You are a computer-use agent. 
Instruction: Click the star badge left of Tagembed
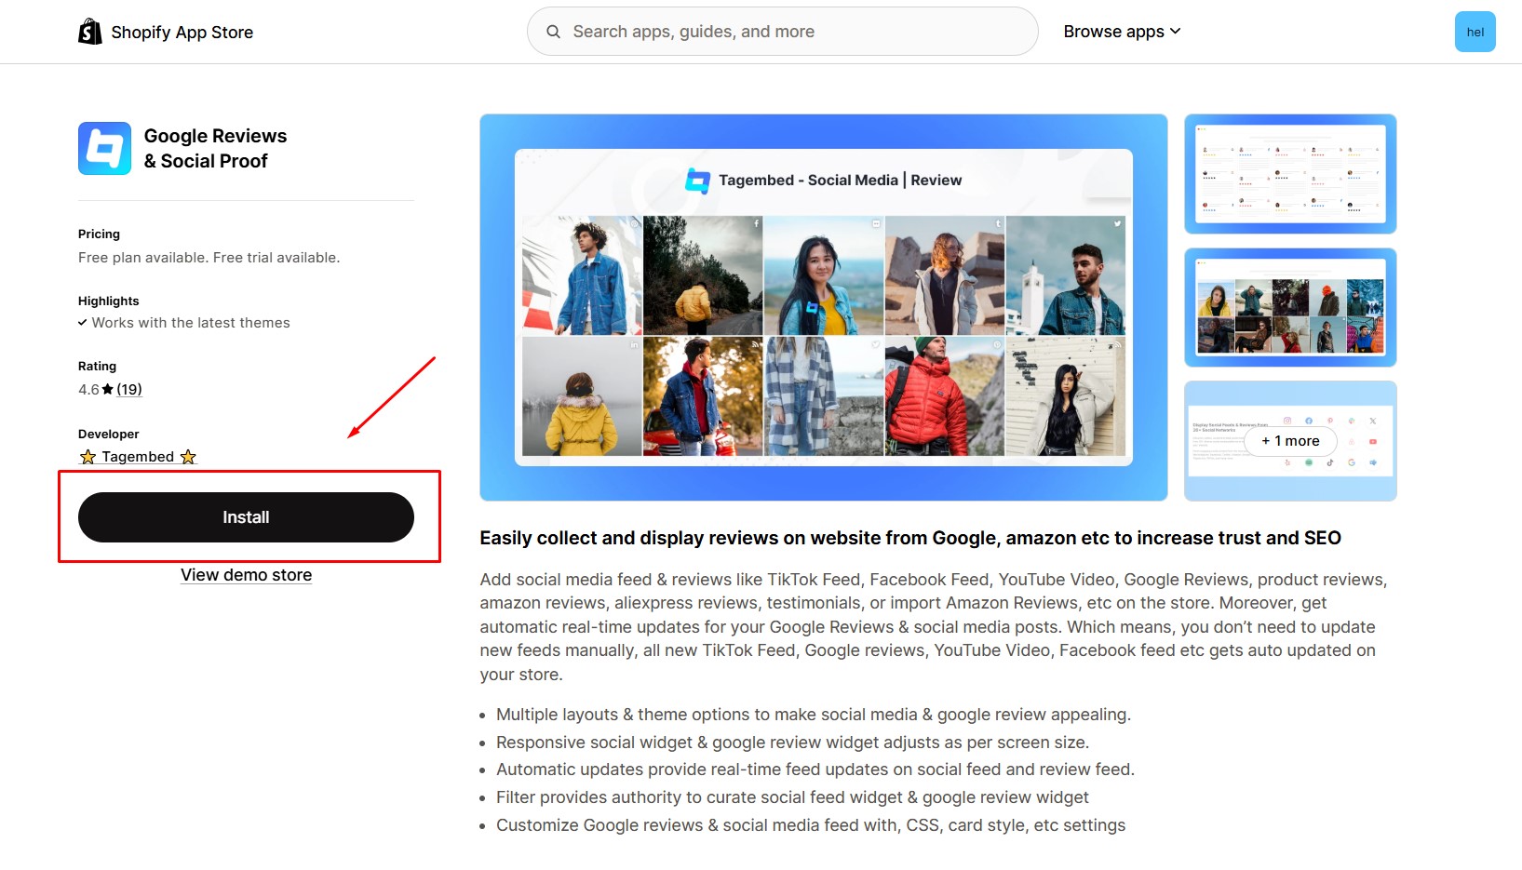[87, 457]
